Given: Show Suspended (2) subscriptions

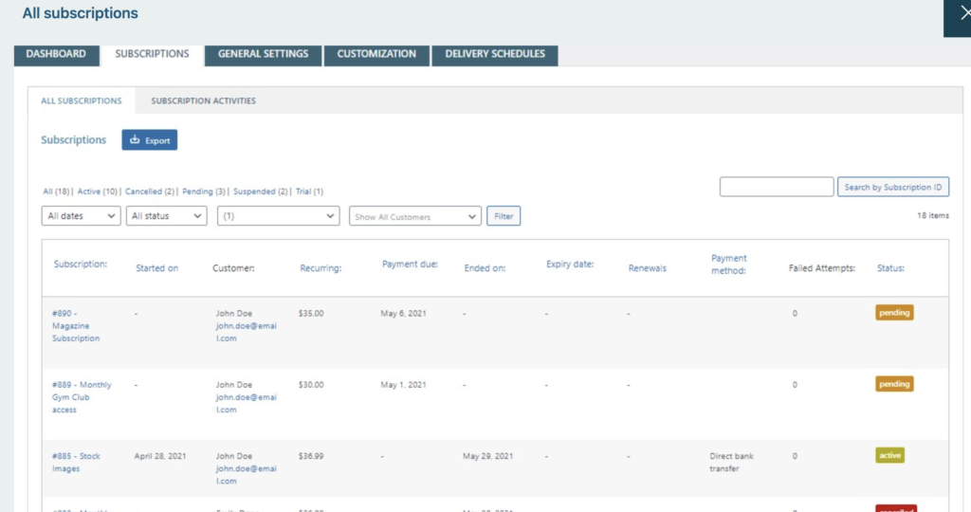Looking at the screenshot, I should [x=260, y=192].
